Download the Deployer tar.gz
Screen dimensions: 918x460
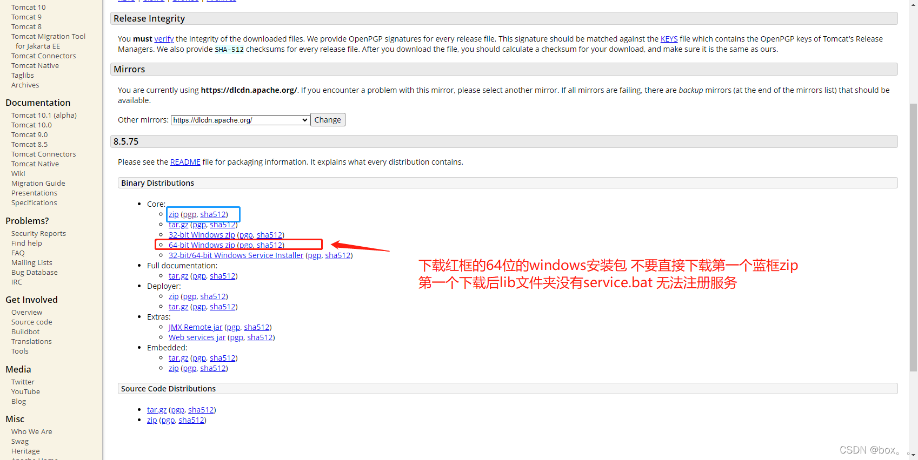point(178,307)
